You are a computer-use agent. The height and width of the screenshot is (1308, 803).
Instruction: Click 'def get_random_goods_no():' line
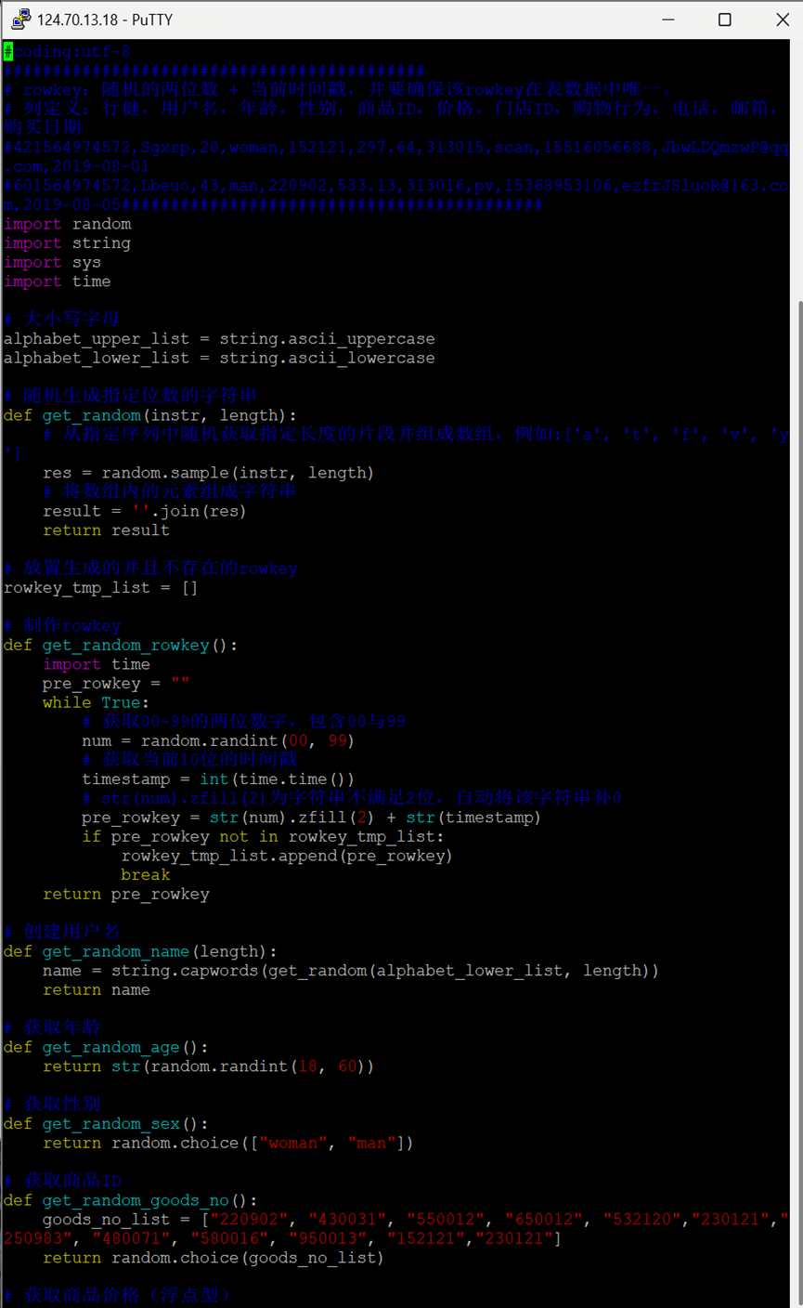point(131,1200)
